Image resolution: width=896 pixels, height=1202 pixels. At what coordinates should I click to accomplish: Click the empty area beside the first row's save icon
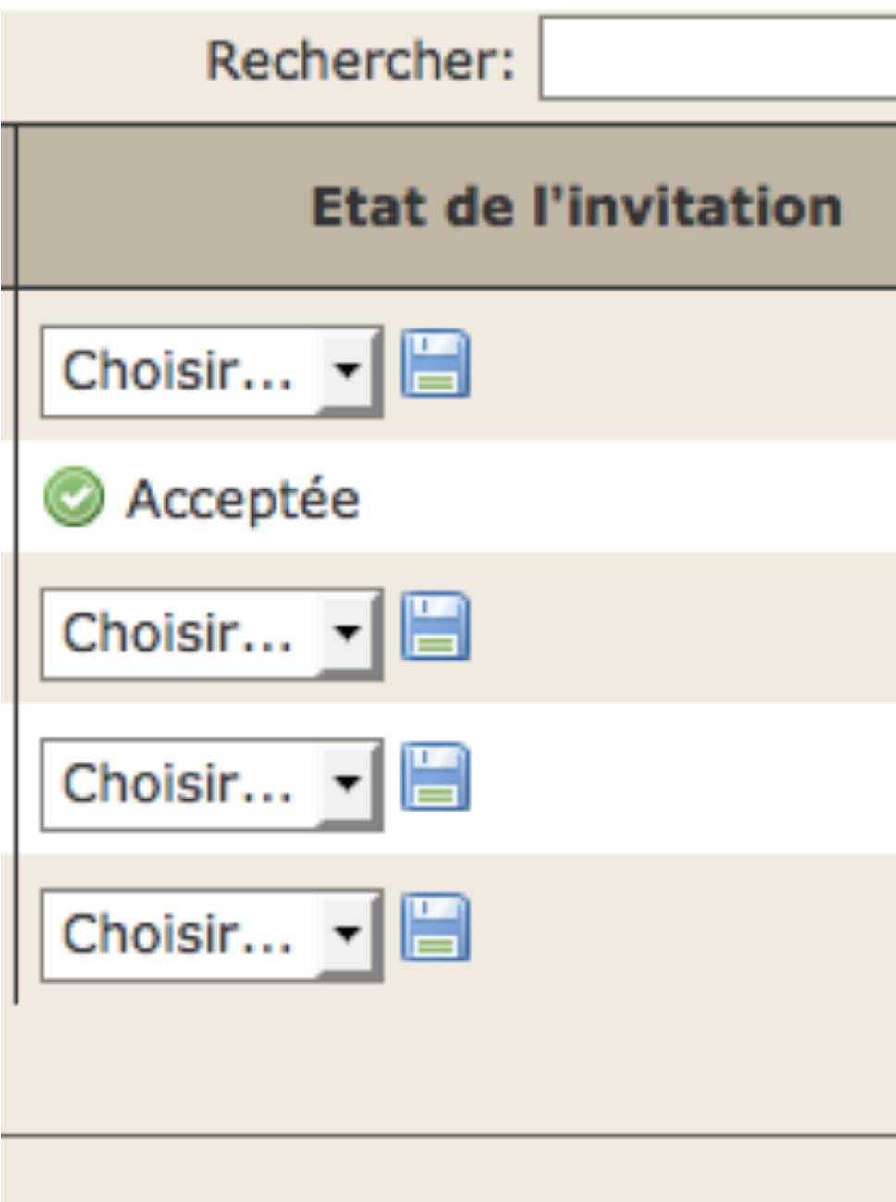coord(684,366)
